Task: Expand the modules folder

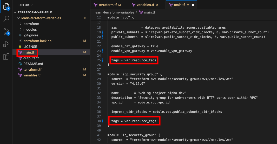Action: [21, 30]
